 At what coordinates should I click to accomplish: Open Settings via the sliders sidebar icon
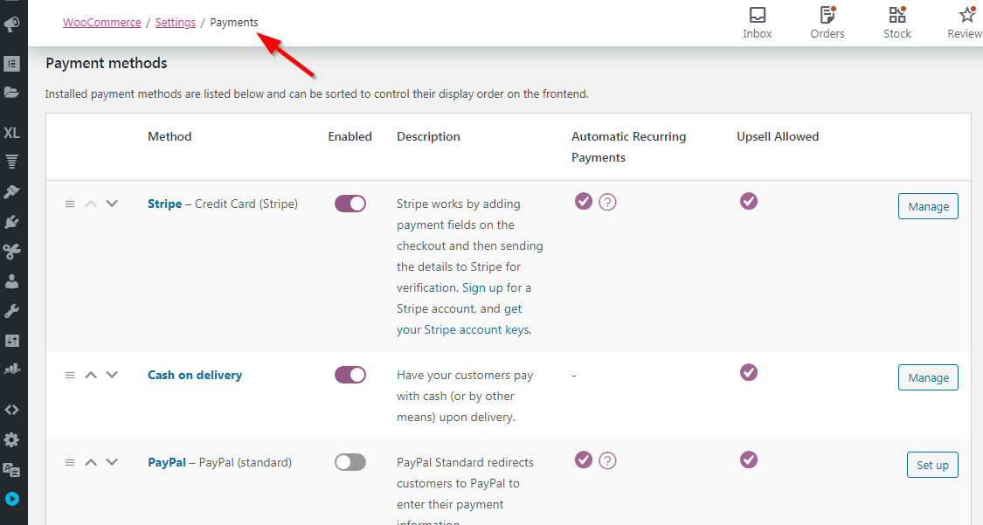coord(12,341)
